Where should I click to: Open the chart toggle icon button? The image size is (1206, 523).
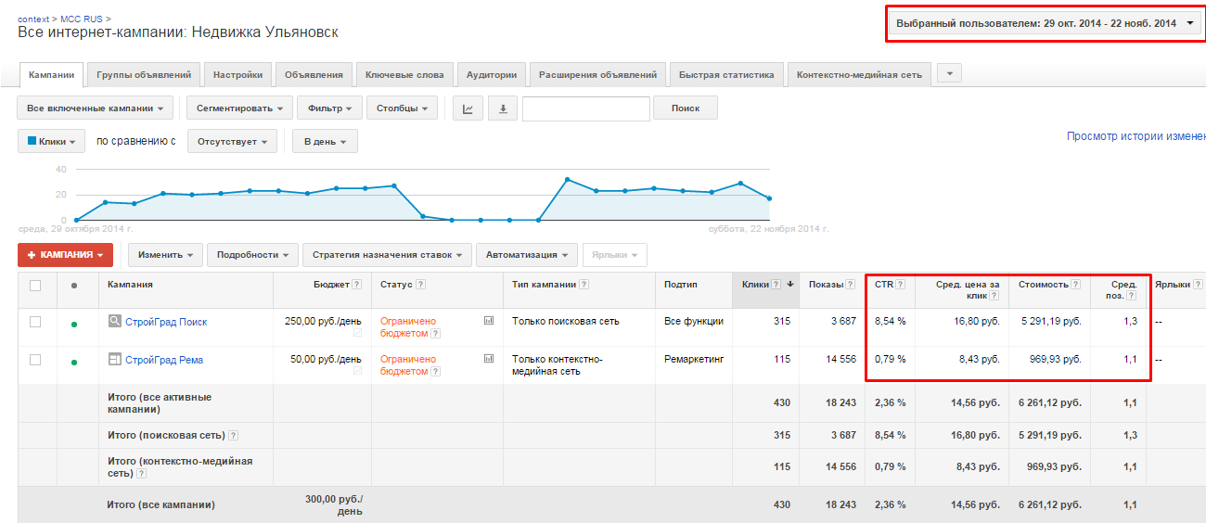click(468, 108)
